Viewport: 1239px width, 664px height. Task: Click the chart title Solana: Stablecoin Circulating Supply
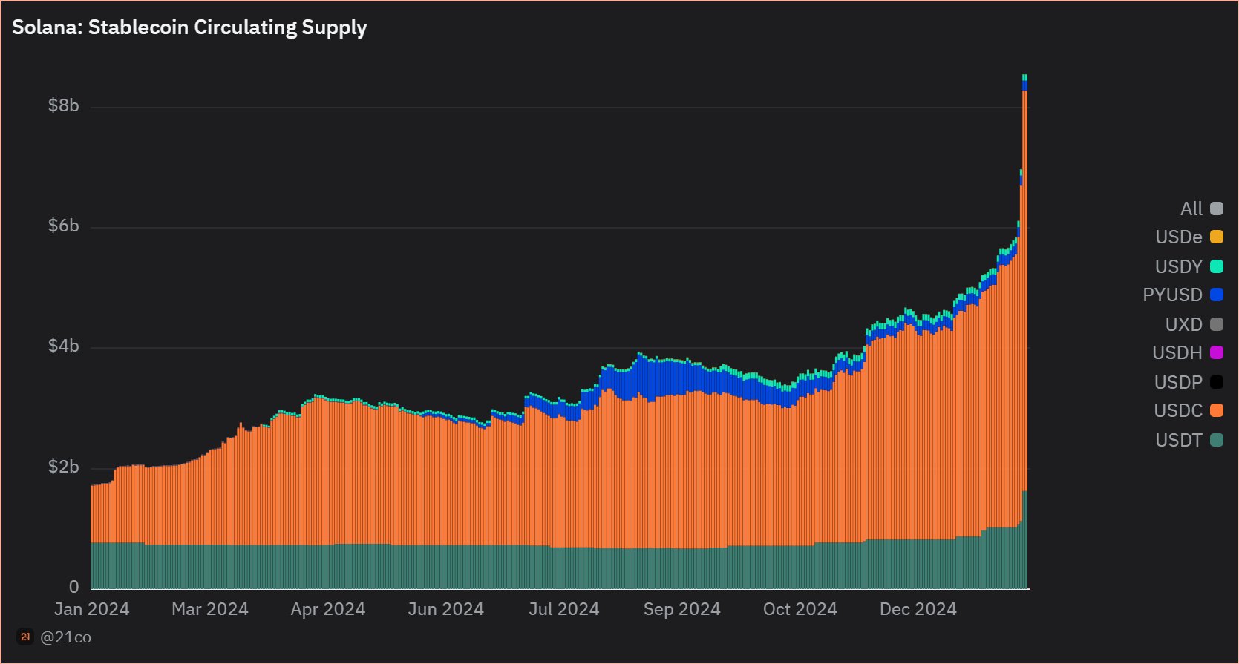click(189, 27)
